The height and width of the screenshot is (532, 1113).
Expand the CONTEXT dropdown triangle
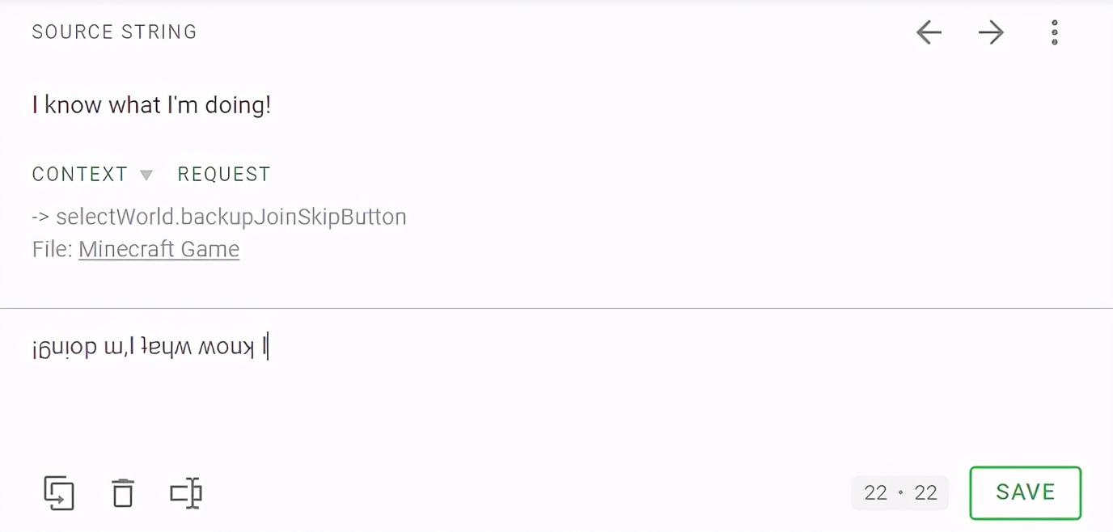tap(146, 175)
